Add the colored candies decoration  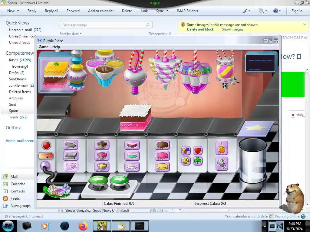coord(186,151)
